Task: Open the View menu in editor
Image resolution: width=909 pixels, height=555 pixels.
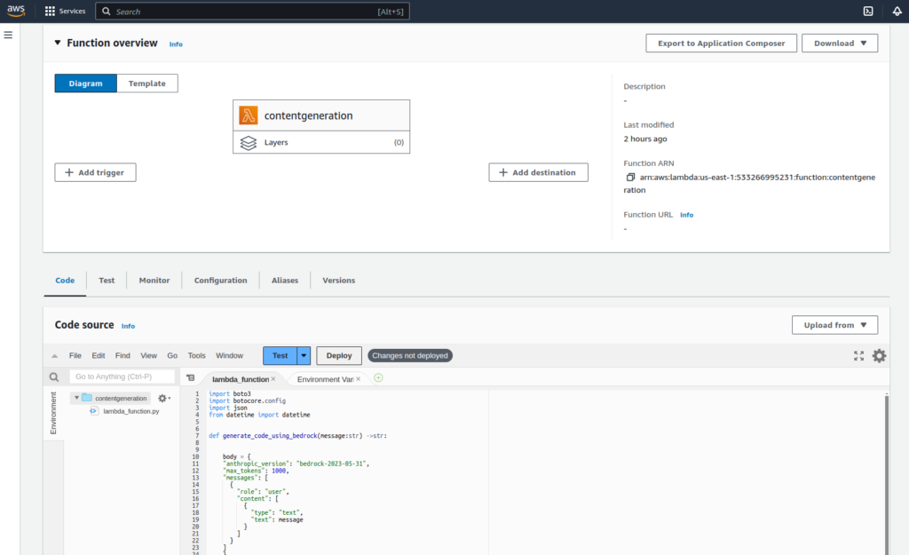Action: click(148, 355)
